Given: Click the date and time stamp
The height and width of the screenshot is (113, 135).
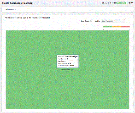Looking at the screenshot, I should pyautogui.click(x=109, y=3).
